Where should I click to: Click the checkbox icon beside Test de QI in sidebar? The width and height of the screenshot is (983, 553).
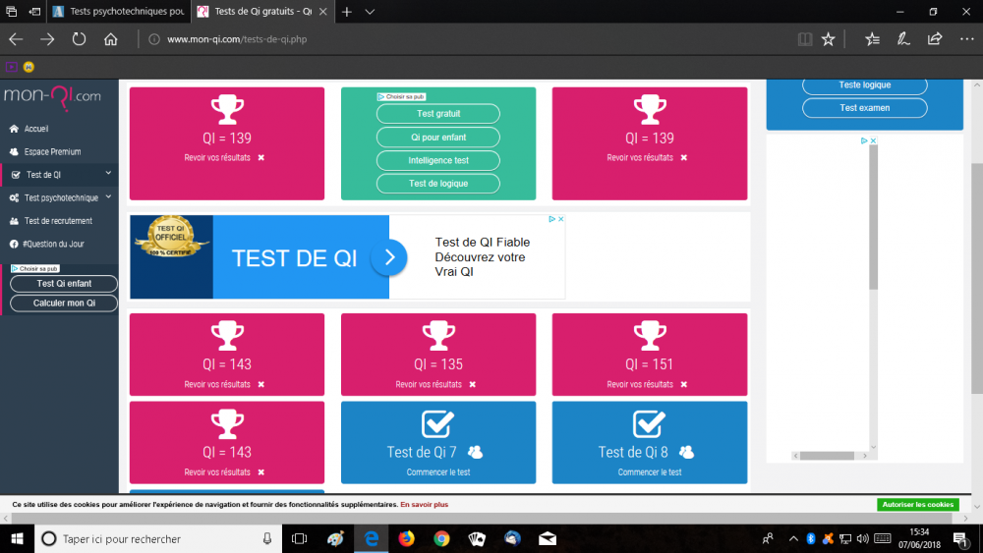14,175
